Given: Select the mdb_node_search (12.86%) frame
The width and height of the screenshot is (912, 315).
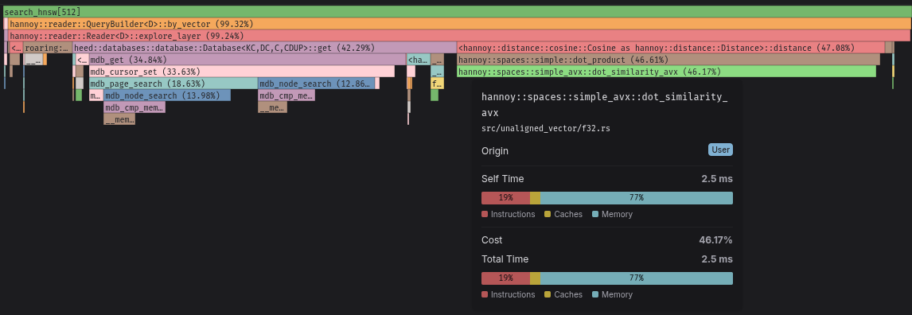Looking at the screenshot, I should [x=317, y=84].
